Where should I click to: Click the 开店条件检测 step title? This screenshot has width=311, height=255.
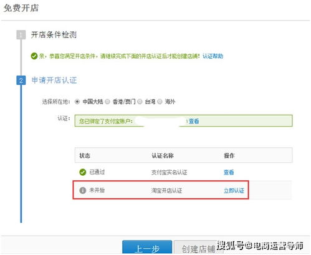tap(54, 35)
